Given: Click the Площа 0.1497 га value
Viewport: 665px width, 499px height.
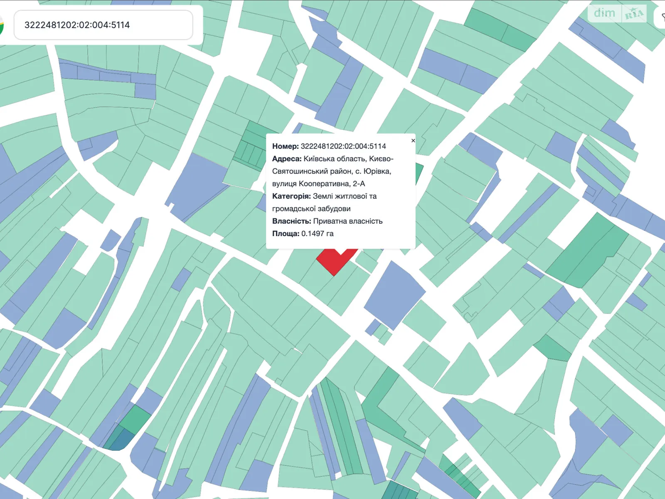Looking at the screenshot, I should point(317,234).
